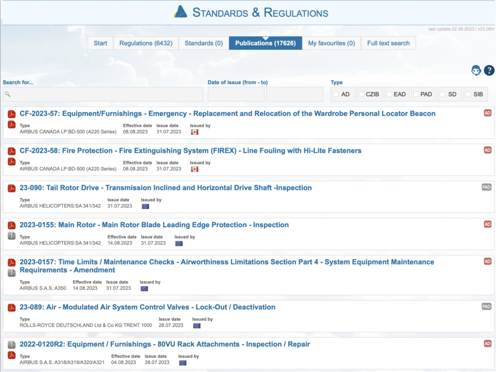This screenshot has height=372, width=496.
Task: Enable the EAD type filter checkbox
Action: [390, 94]
